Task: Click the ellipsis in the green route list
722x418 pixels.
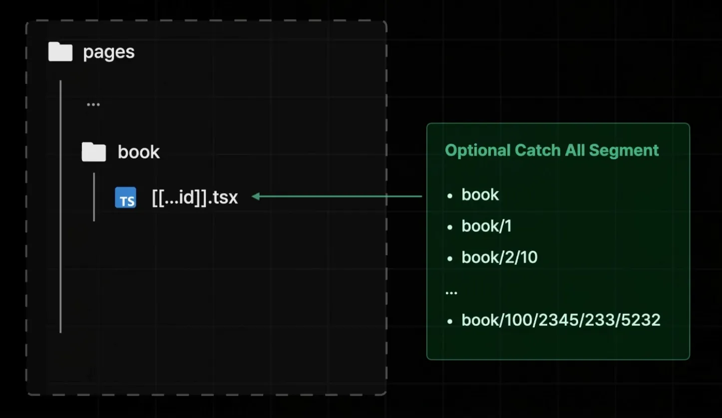Action: pyautogui.click(x=451, y=292)
